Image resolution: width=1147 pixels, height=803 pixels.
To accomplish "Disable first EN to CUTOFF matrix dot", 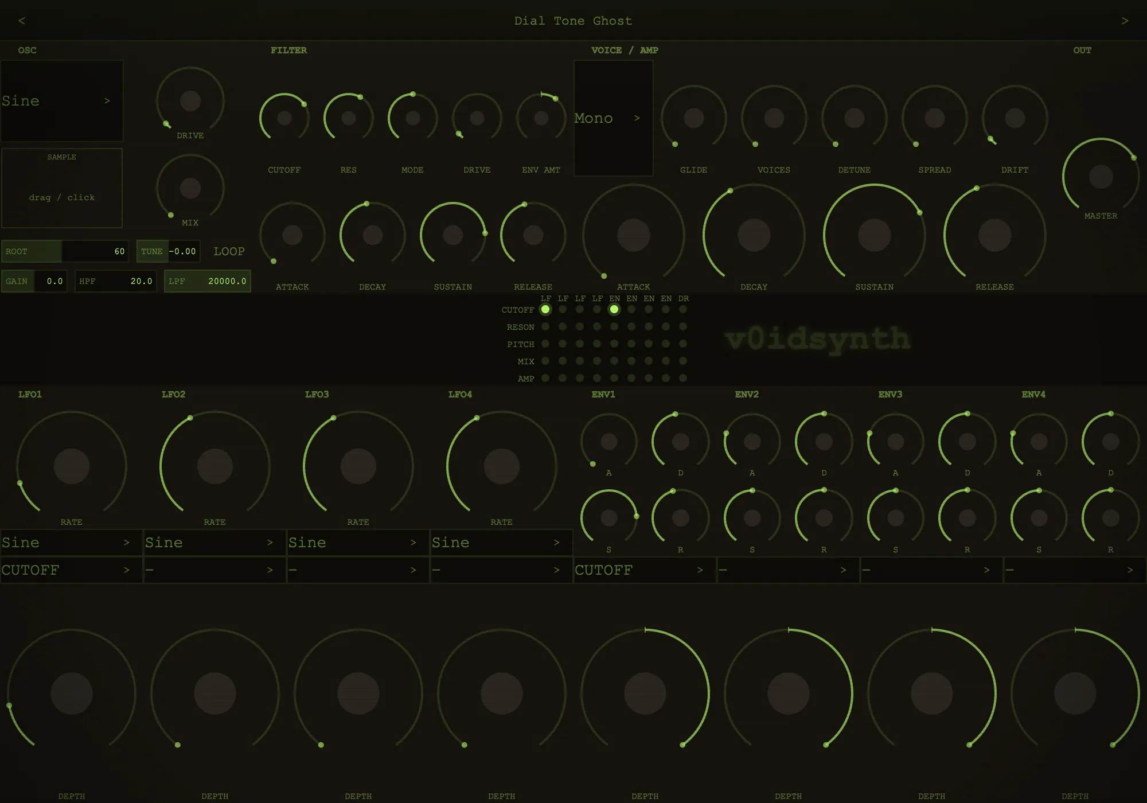I will pyautogui.click(x=614, y=309).
